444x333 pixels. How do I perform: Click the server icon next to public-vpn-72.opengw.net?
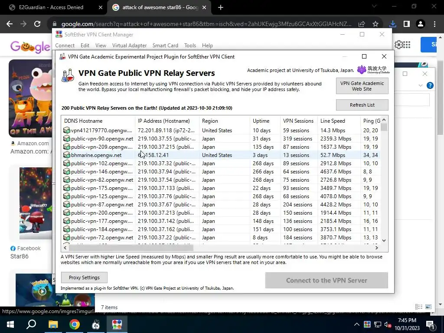[x=66, y=237]
